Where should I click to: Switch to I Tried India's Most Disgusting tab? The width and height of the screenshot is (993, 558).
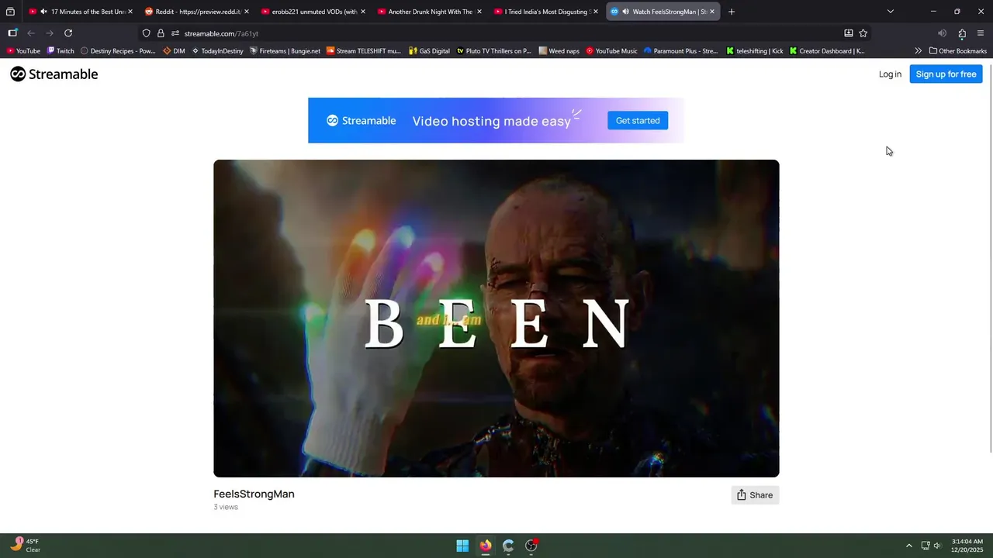[x=547, y=12]
